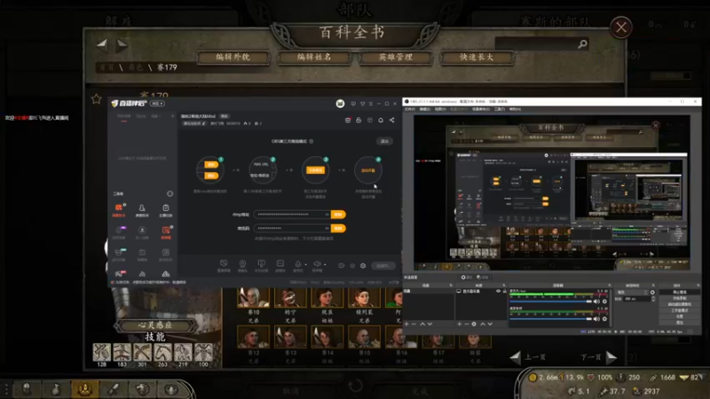This screenshot has width=710, height=399.
Task: Mute the second audio channel speaker in OBS mixer
Action: click(596, 318)
